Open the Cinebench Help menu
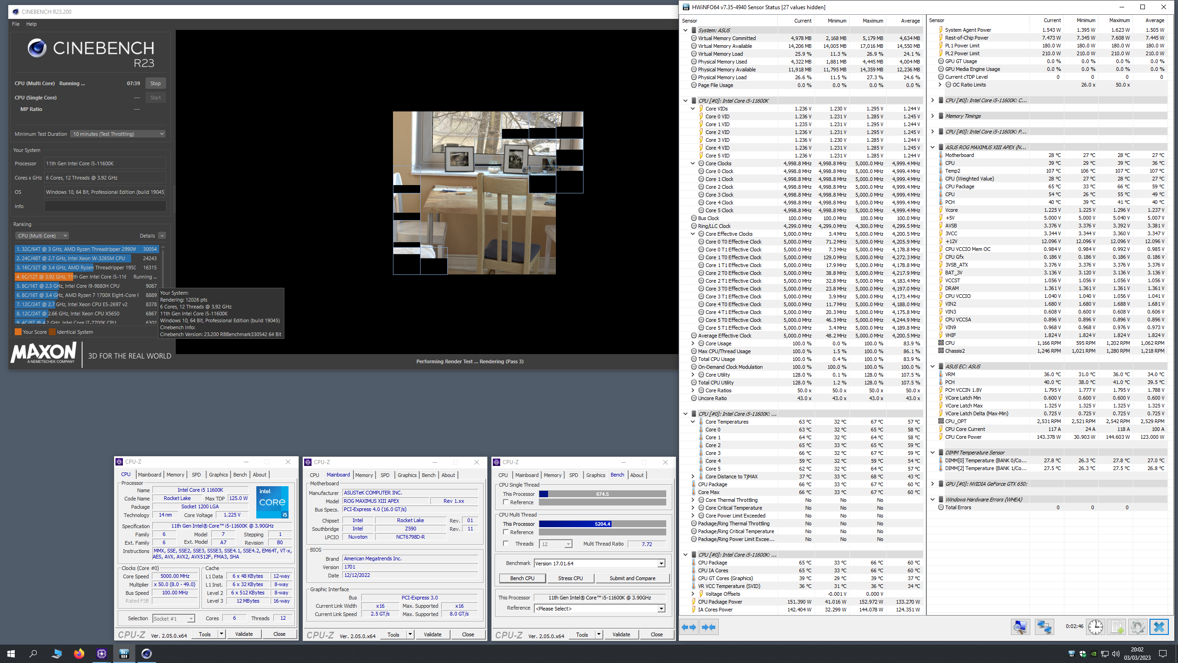This screenshot has height=663, width=1178. tap(31, 24)
